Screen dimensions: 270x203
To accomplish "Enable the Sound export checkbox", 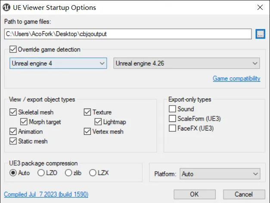I will (x=172, y=109).
